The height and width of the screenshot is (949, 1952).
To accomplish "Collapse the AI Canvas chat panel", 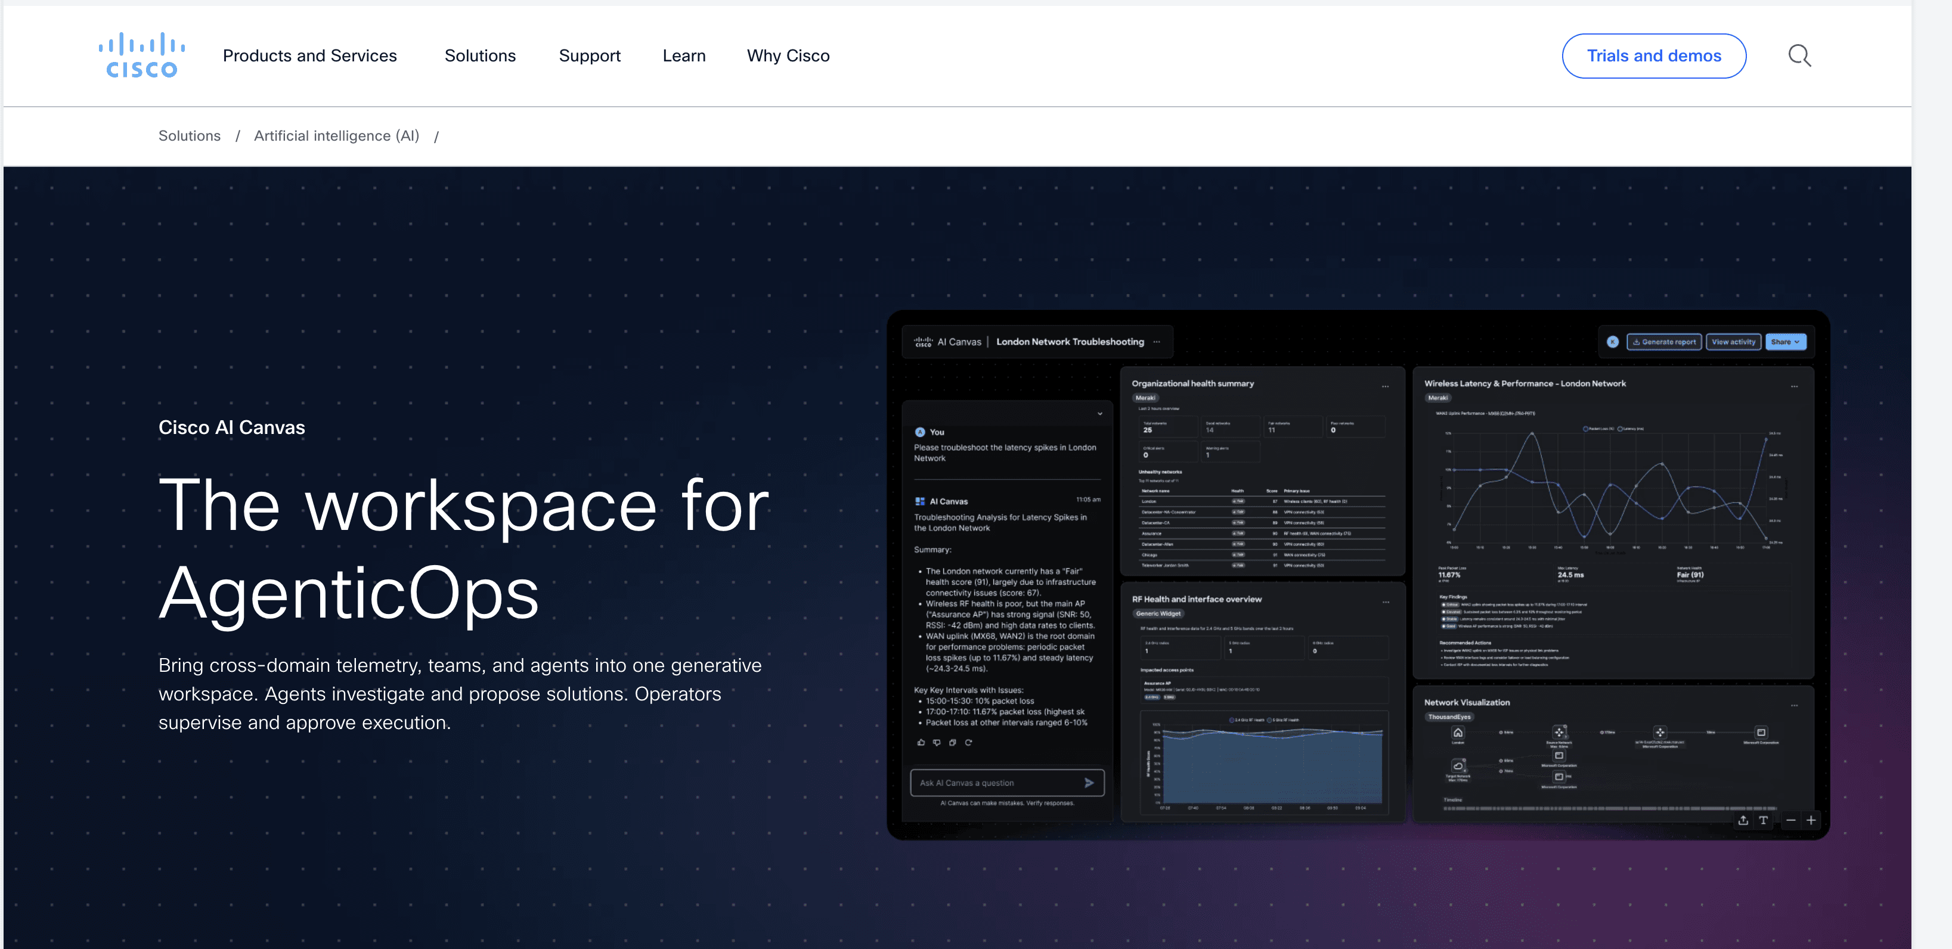I will [x=1099, y=414].
